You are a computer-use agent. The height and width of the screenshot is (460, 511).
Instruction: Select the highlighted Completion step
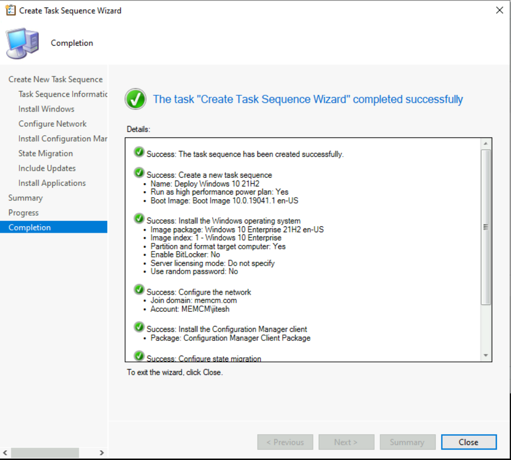pyautogui.click(x=53, y=227)
